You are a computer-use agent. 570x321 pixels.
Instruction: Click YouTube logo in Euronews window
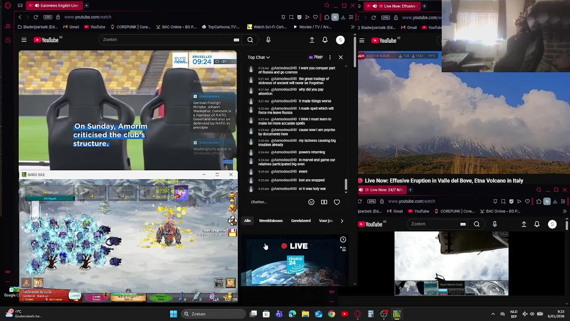point(47,40)
